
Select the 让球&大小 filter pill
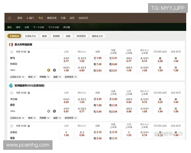[x=31, y=36]
